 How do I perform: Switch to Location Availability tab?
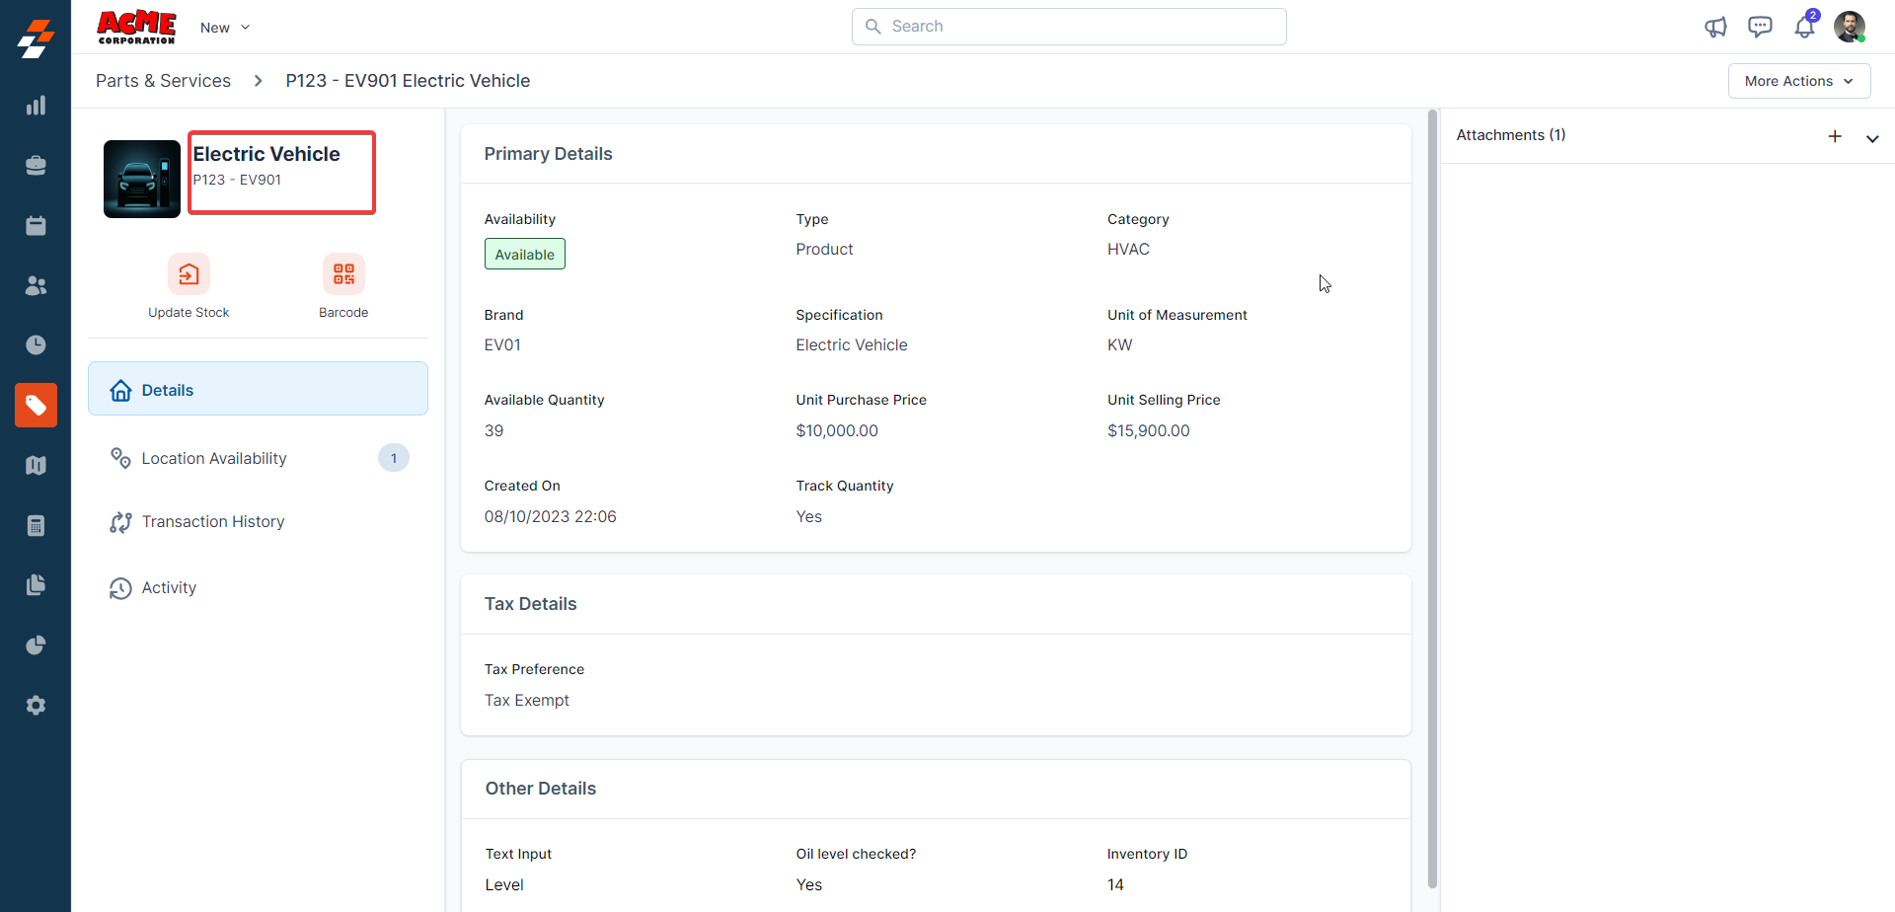pyautogui.click(x=214, y=458)
